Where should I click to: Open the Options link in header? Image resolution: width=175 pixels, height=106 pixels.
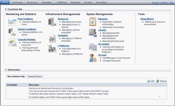pos(164,2)
